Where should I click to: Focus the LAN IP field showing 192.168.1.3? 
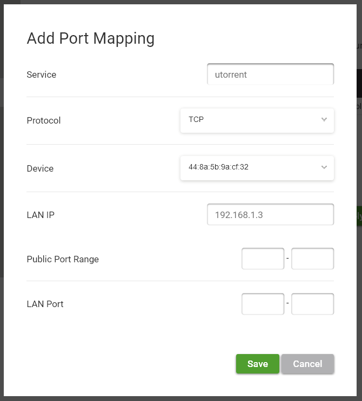click(x=270, y=215)
